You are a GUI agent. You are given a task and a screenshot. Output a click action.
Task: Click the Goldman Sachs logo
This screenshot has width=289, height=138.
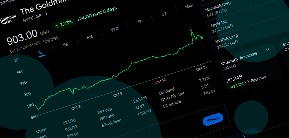(8, 20)
